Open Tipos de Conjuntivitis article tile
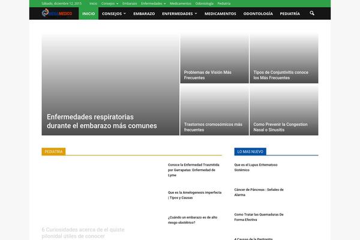 click(x=281, y=75)
